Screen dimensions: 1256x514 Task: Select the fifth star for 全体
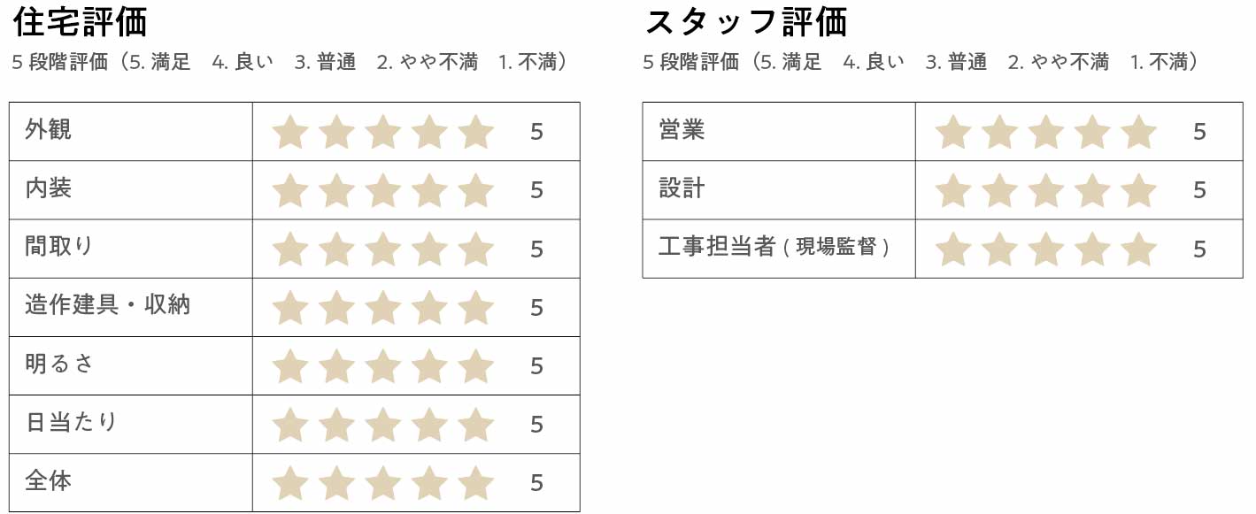pyautogui.click(x=476, y=483)
